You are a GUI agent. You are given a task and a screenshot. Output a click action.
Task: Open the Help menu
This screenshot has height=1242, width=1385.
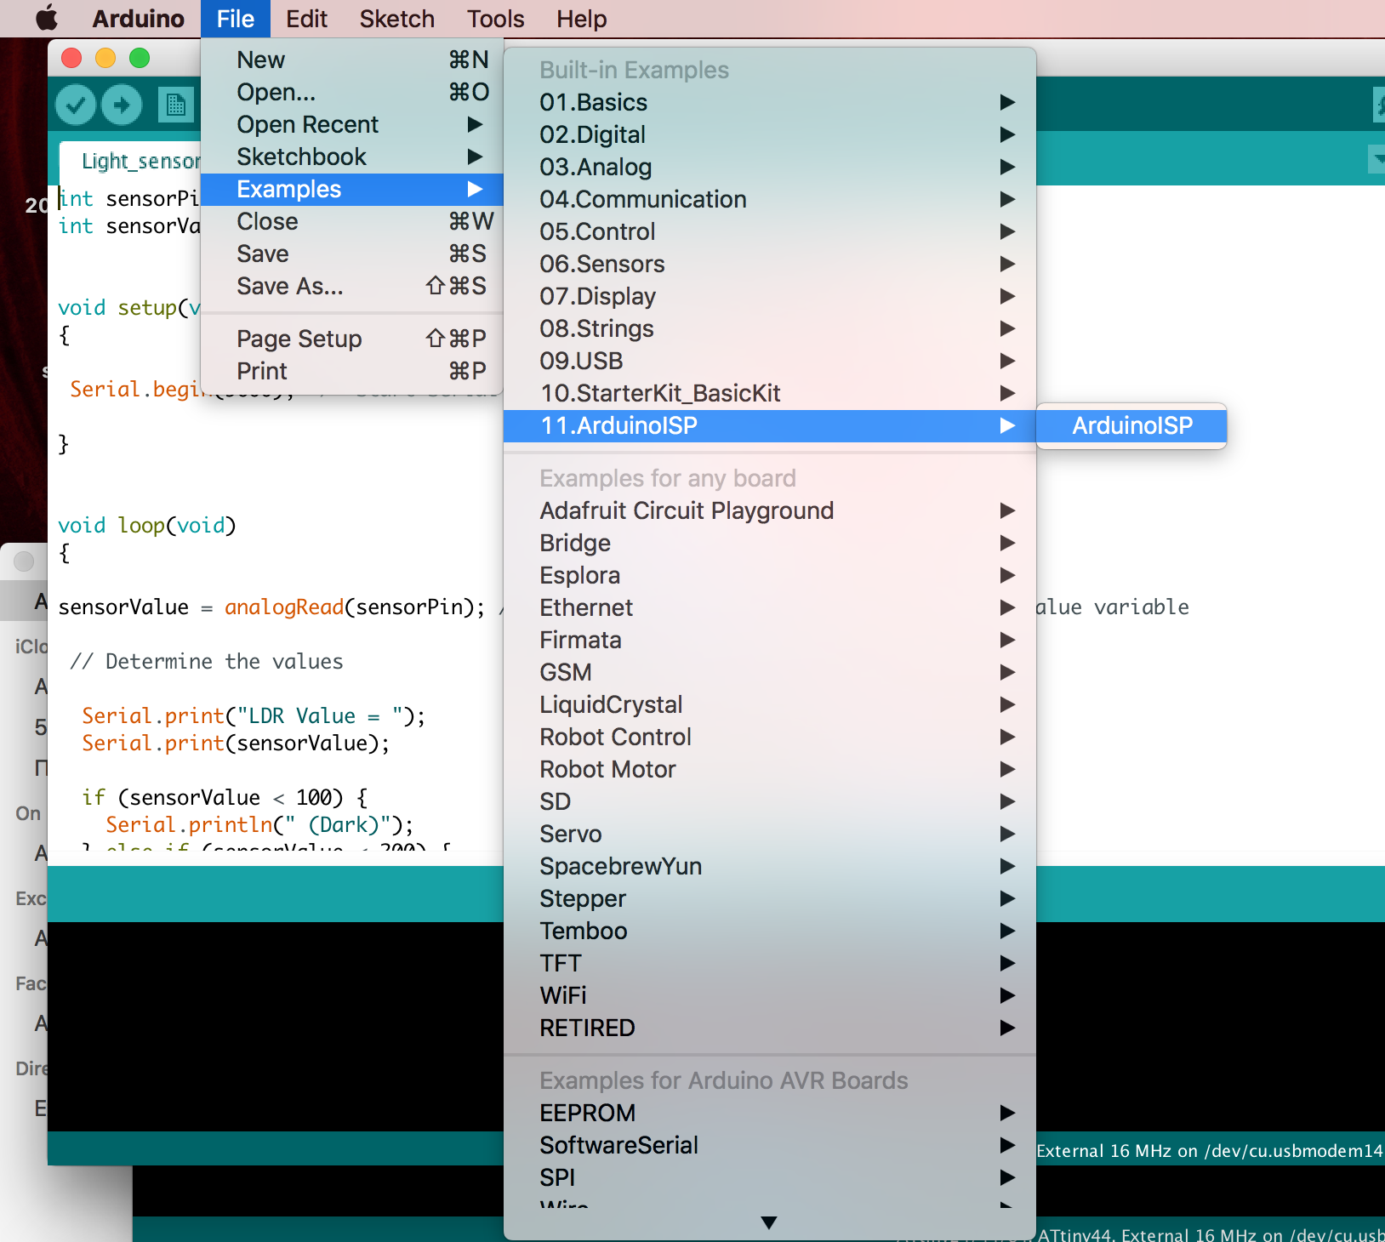tap(582, 19)
